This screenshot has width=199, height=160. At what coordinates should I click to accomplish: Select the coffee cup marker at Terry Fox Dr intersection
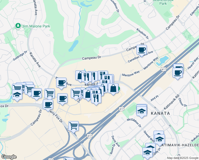[x=48, y=105]
